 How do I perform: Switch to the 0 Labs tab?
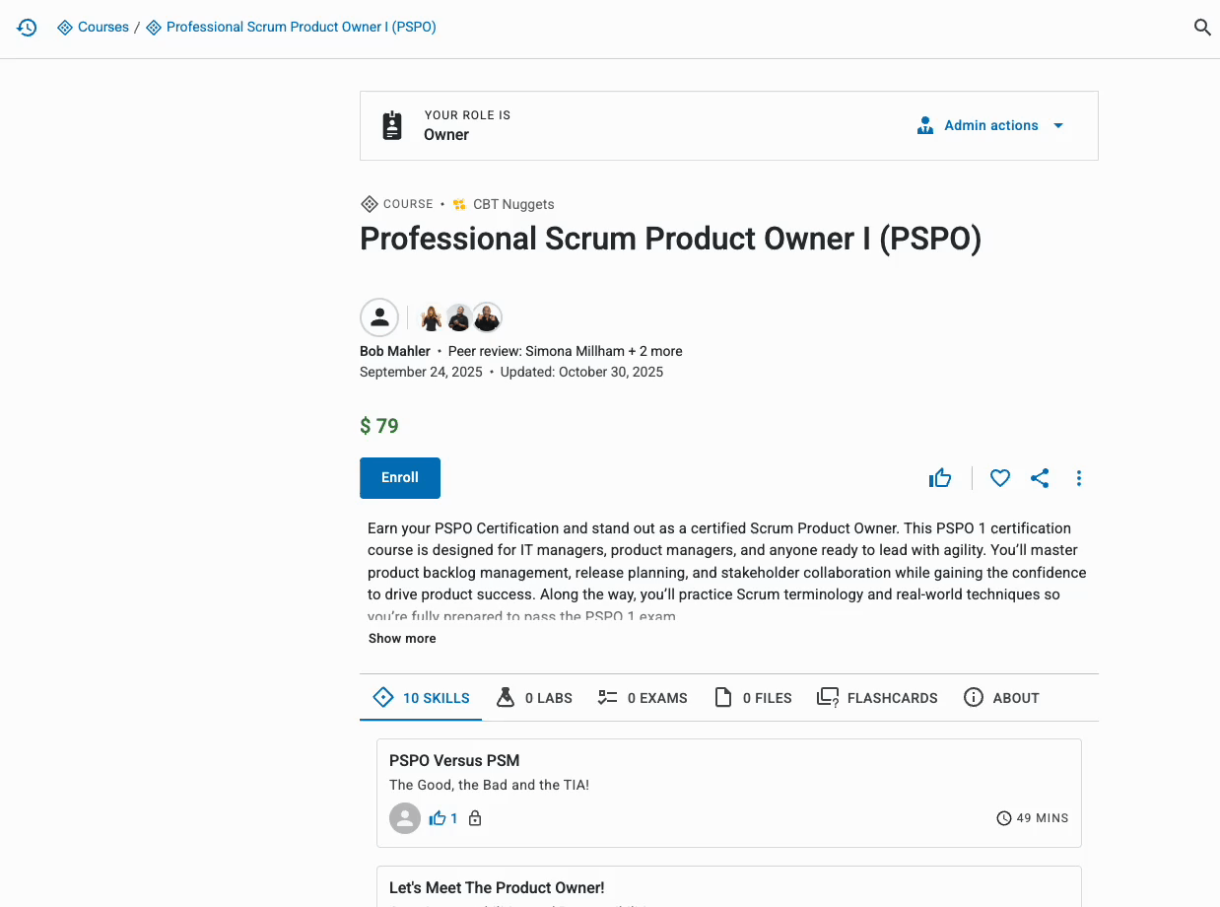click(x=534, y=698)
